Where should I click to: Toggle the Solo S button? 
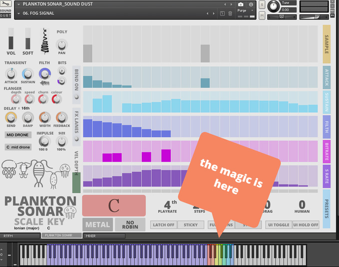pyautogui.click(x=262, y=5)
